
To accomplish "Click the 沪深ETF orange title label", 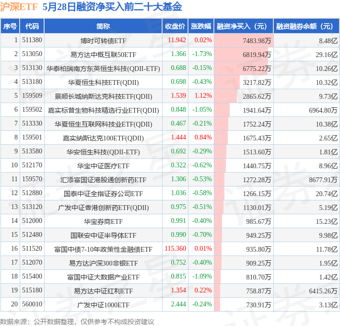I will (19, 7).
